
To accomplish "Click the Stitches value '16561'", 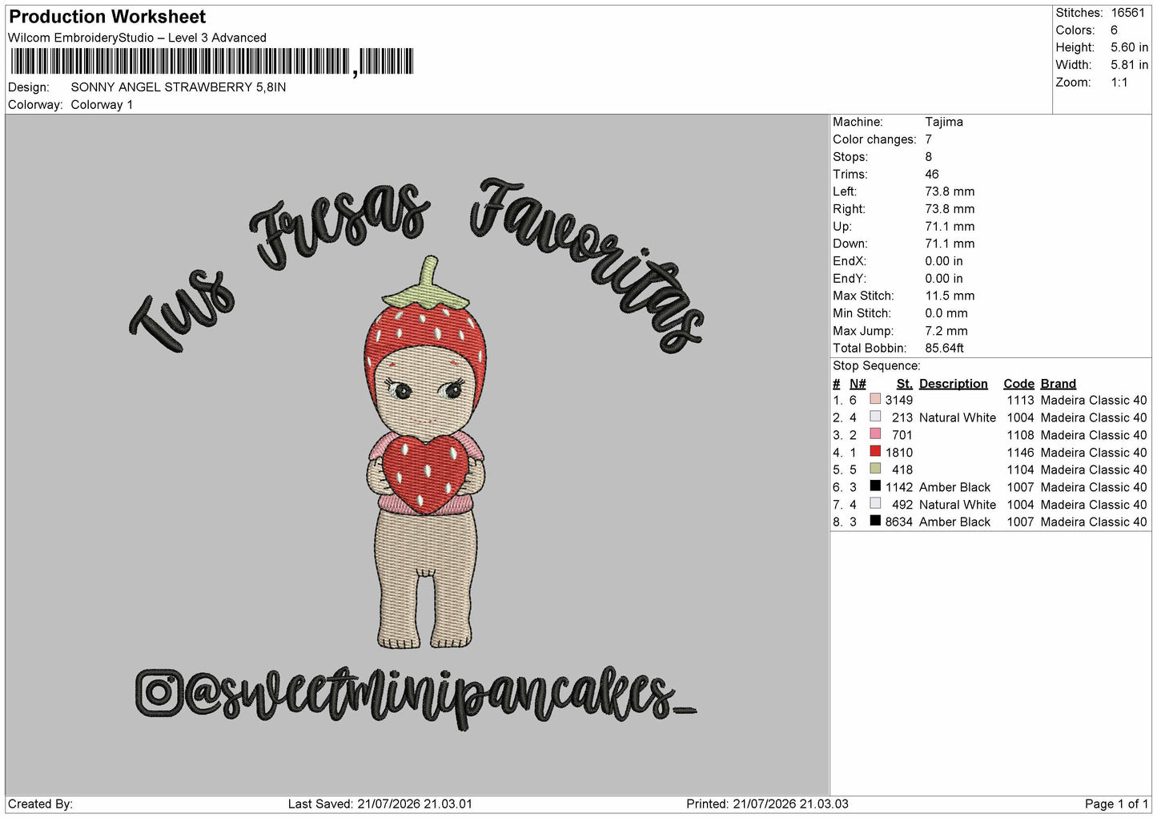I will click(1129, 13).
